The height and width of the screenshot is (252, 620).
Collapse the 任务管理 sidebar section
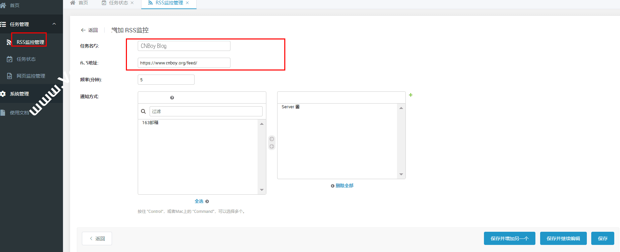coord(54,24)
